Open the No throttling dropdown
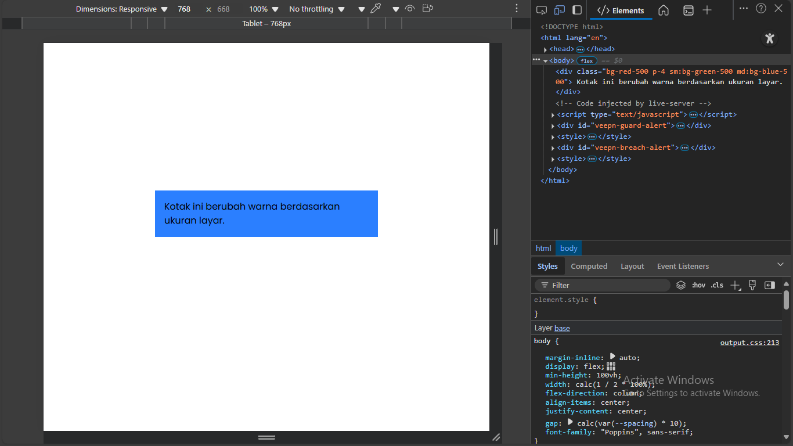 coord(317,9)
